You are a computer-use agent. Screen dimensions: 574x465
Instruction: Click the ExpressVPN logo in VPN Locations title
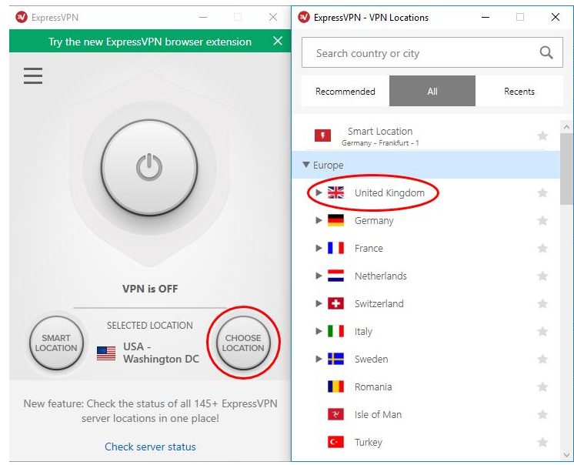pyautogui.click(x=303, y=17)
